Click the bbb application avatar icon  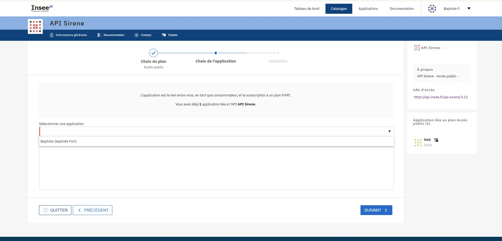click(418, 142)
